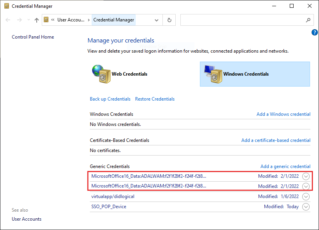The width and height of the screenshot is (319, 230).
Task: Expand the SSO_POP_Device credential entry
Action: [x=306, y=207]
